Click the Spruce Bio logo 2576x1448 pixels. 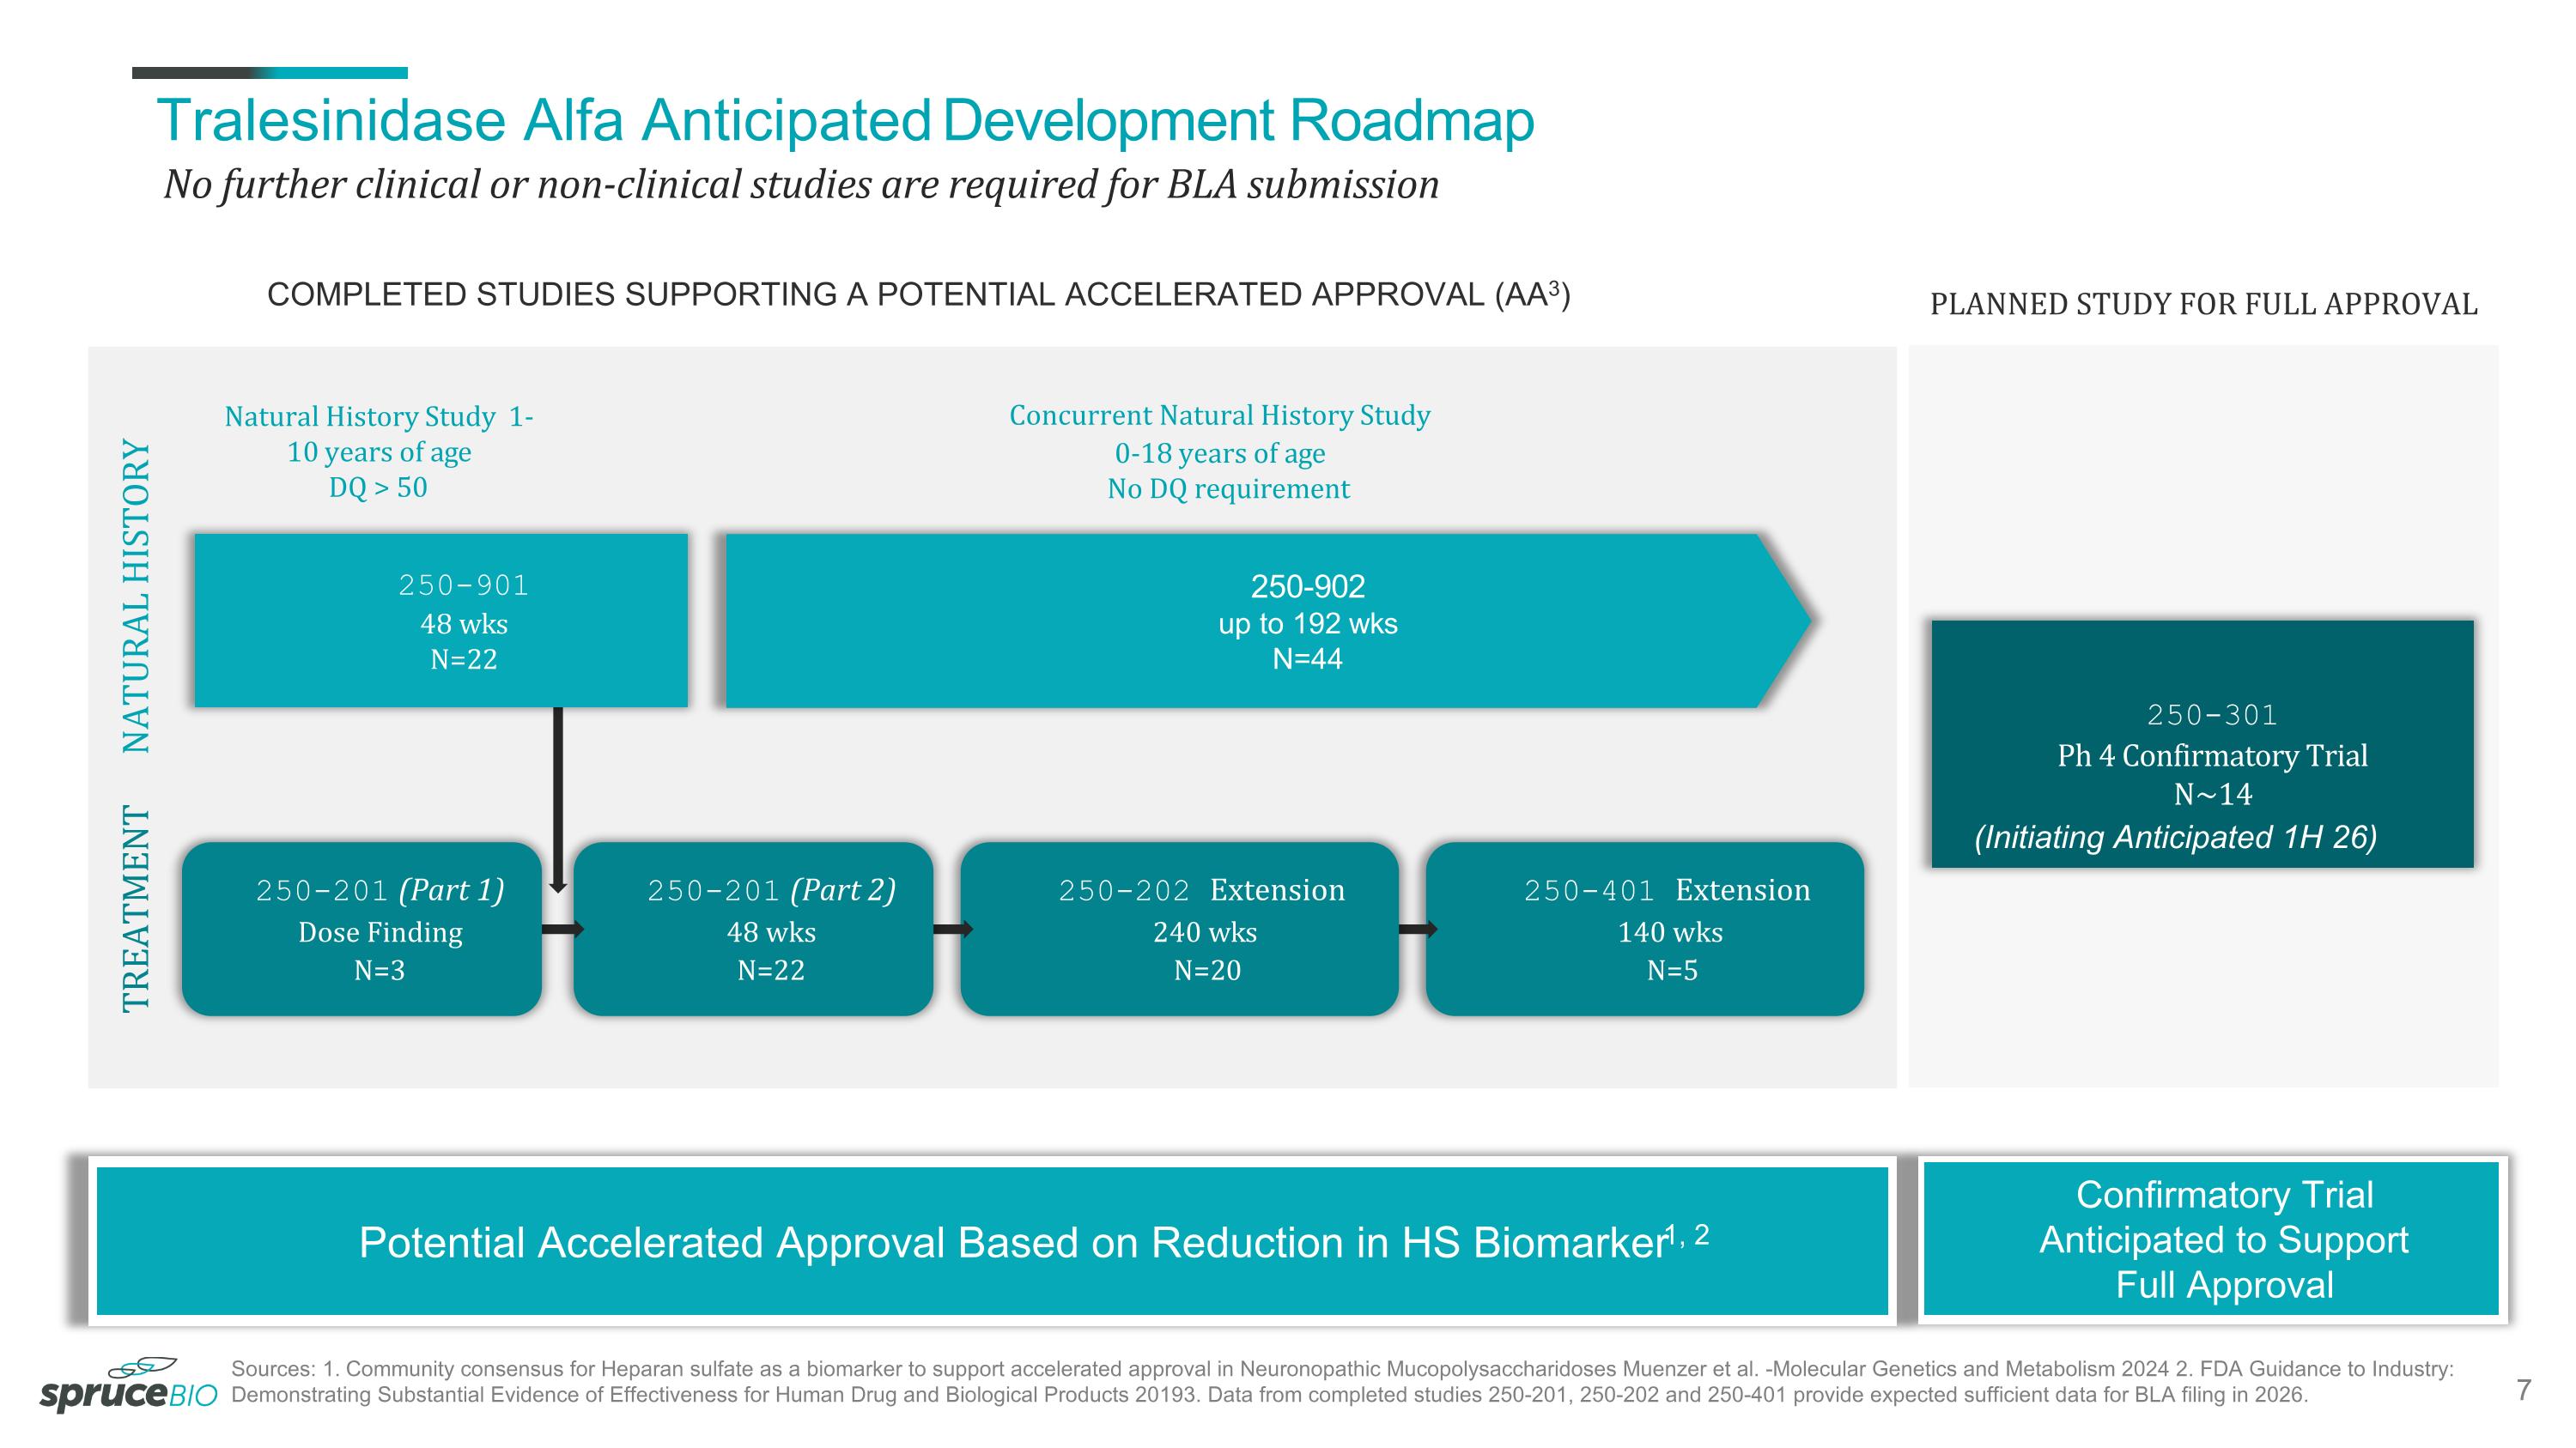(128, 1385)
